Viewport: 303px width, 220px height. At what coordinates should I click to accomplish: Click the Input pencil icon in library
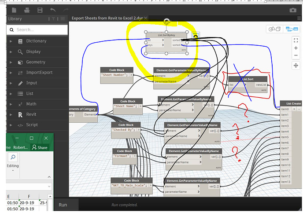(20, 83)
